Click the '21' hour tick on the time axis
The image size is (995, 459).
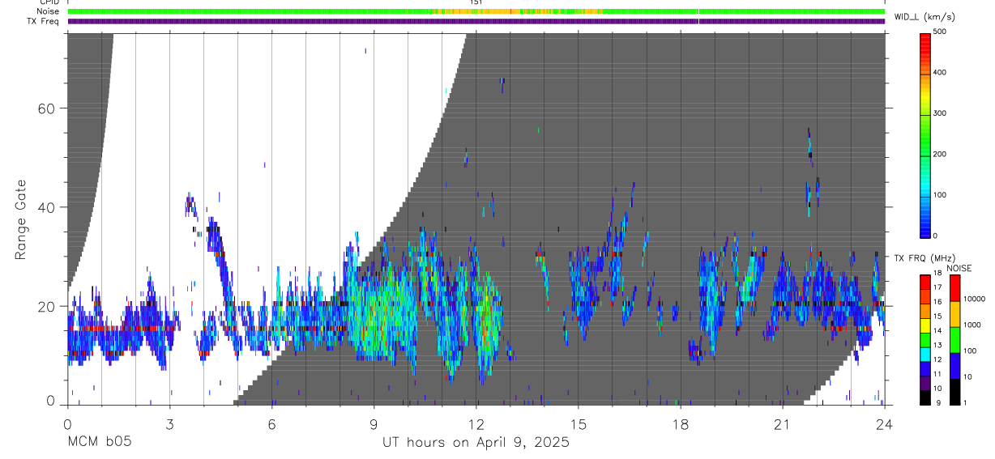click(782, 424)
